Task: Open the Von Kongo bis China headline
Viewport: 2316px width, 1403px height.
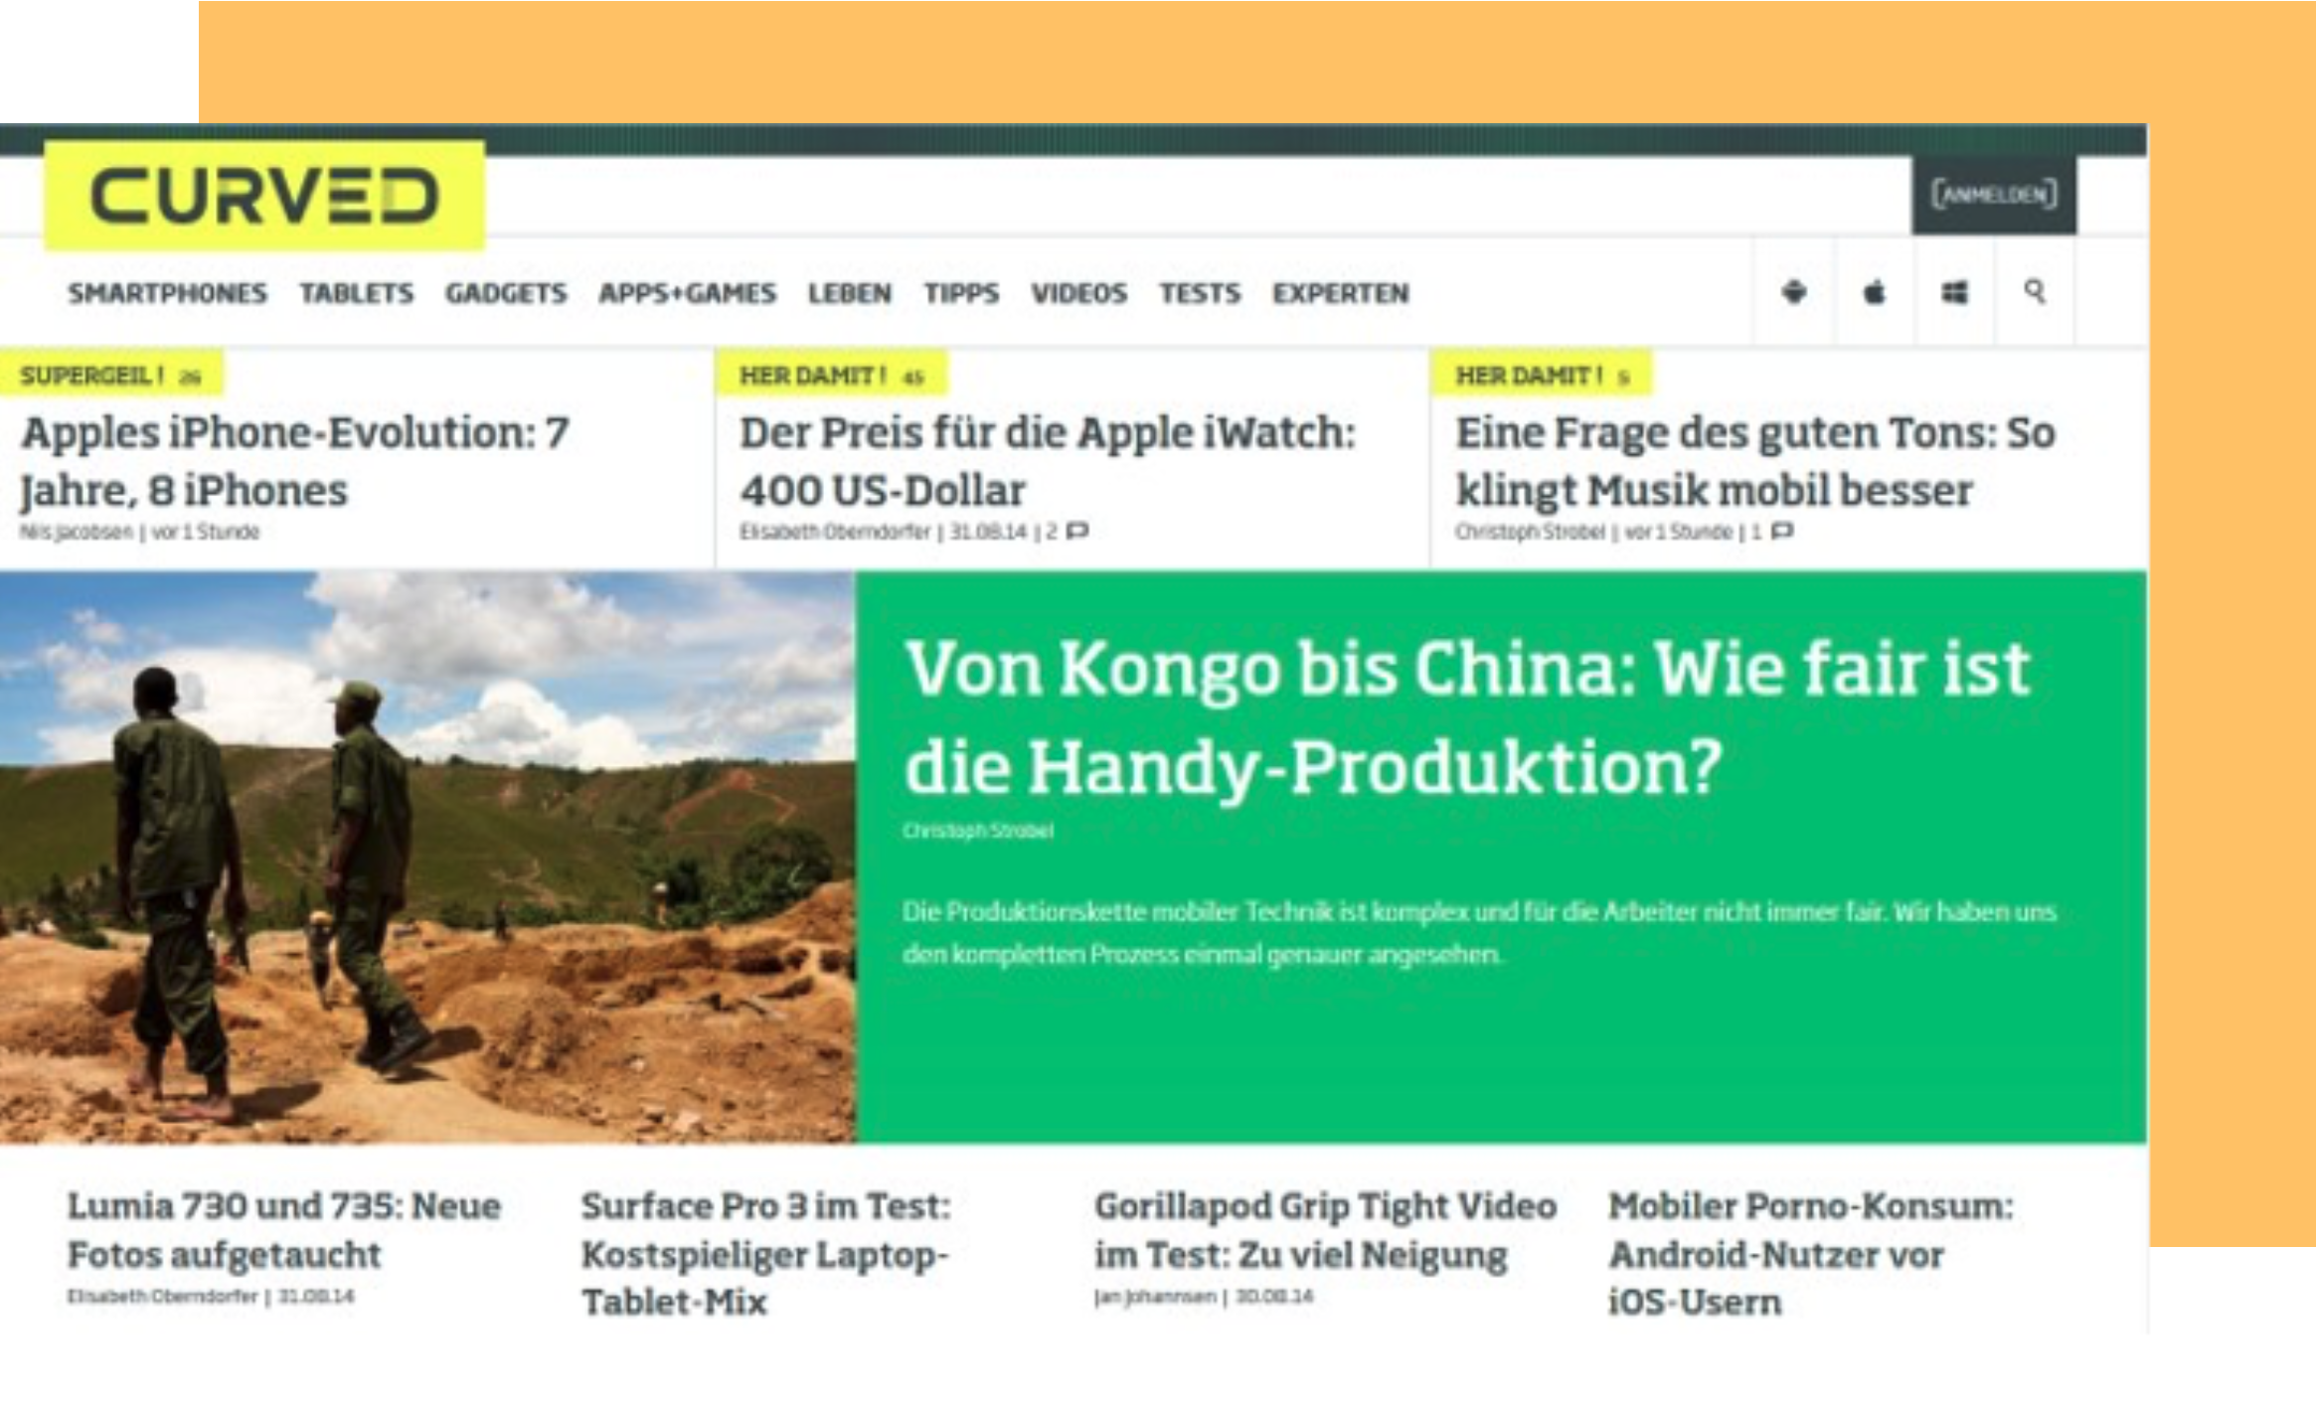Action: [1466, 717]
